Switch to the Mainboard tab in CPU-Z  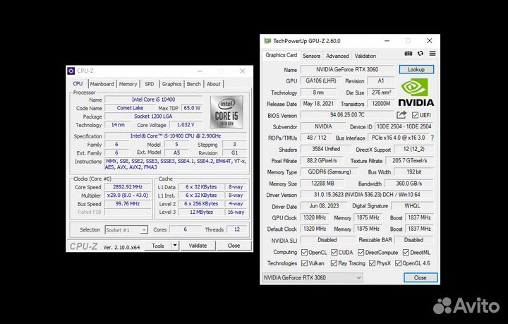pos(102,84)
